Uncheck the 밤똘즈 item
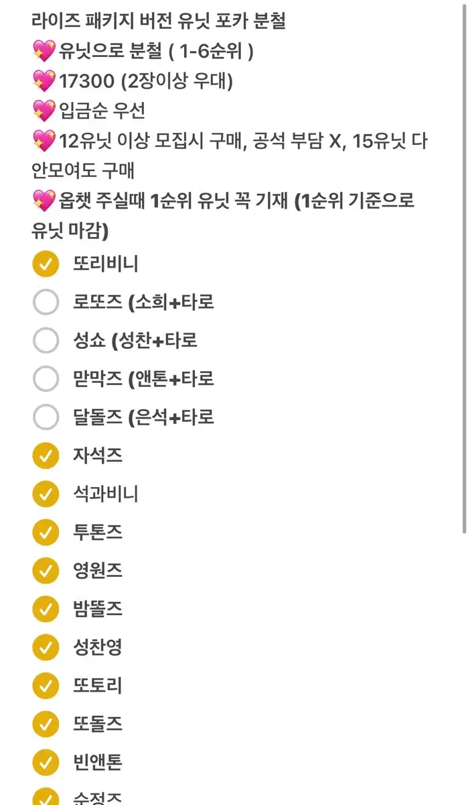Image resolution: width=470 pixels, height=805 pixels. click(46, 609)
